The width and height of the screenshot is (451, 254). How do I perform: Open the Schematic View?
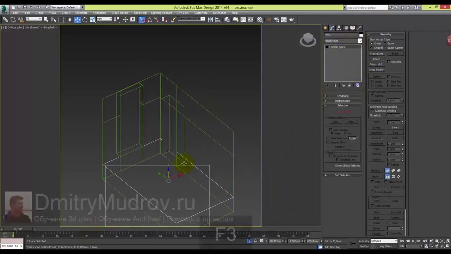[x=251, y=20]
